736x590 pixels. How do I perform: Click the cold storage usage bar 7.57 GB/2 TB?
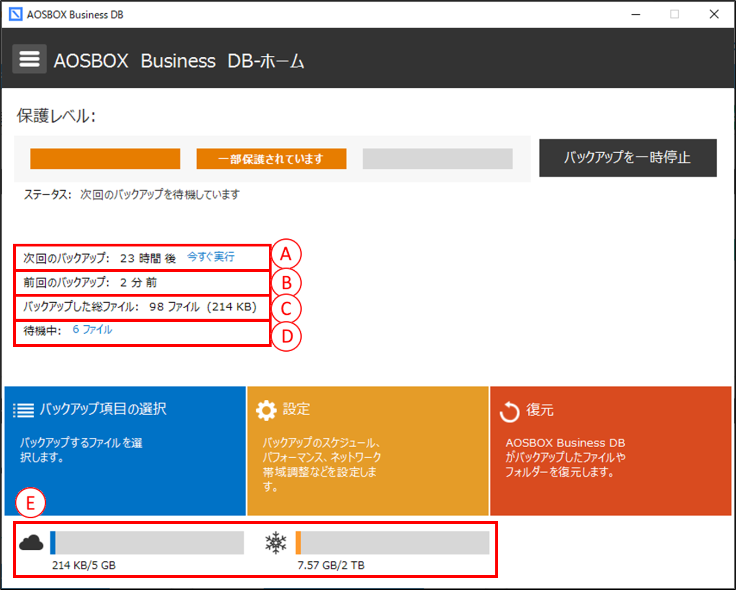(x=392, y=543)
